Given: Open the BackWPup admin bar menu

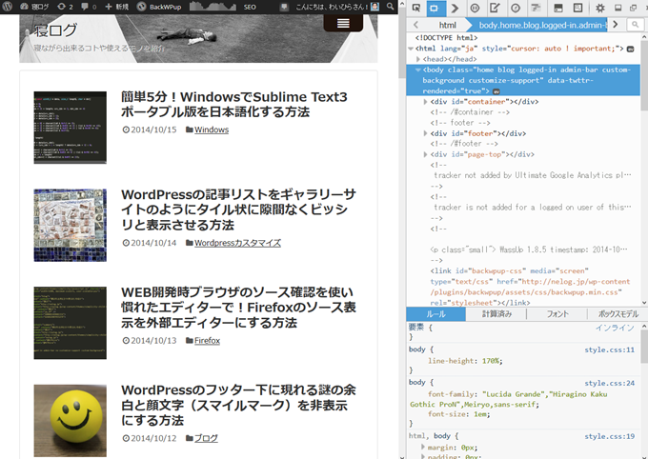Looking at the screenshot, I should (159, 7).
